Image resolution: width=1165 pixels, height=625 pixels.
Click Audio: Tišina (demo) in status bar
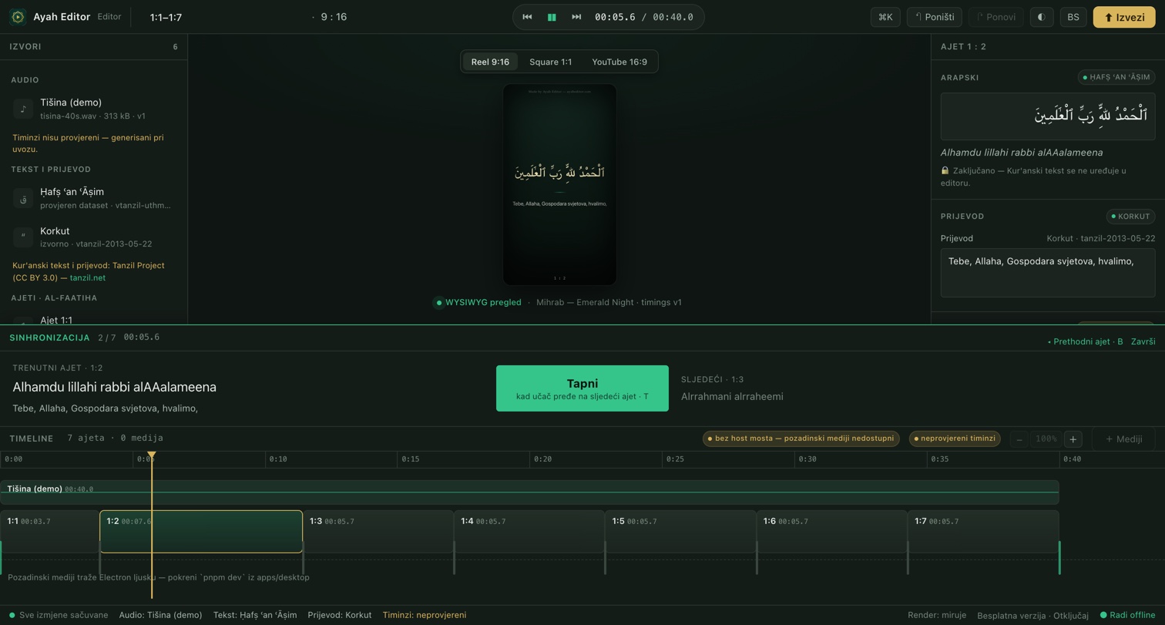coord(160,615)
